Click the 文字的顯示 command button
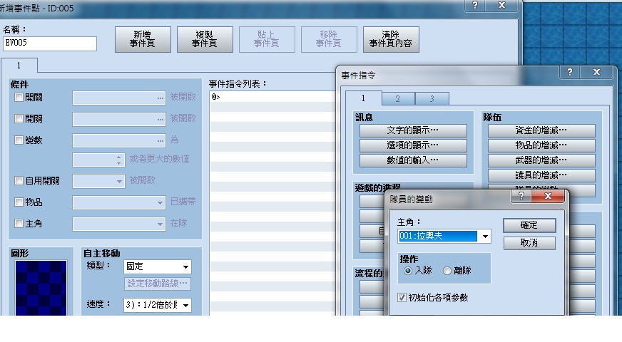Screen dimensions: 622x342 413,130
